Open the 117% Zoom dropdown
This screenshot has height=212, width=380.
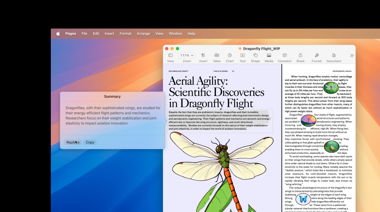(x=187, y=56)
